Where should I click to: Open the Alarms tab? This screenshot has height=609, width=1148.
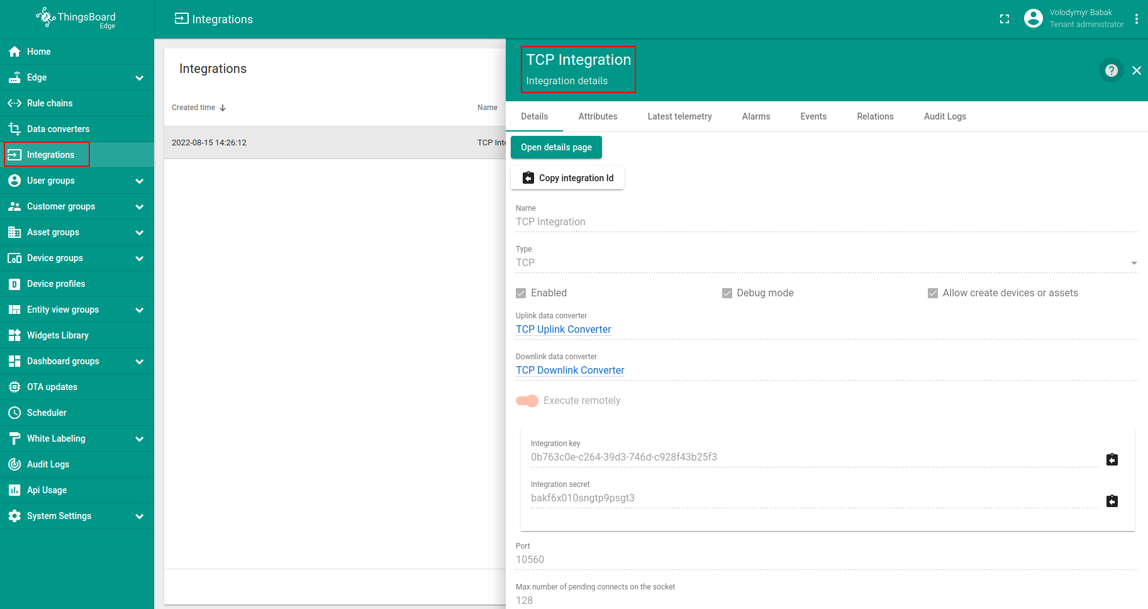(x=755, y=116)
